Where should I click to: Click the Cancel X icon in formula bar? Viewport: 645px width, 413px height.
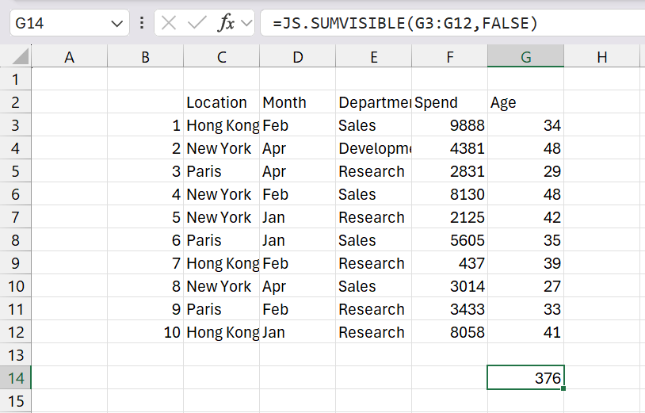(169, 23)
